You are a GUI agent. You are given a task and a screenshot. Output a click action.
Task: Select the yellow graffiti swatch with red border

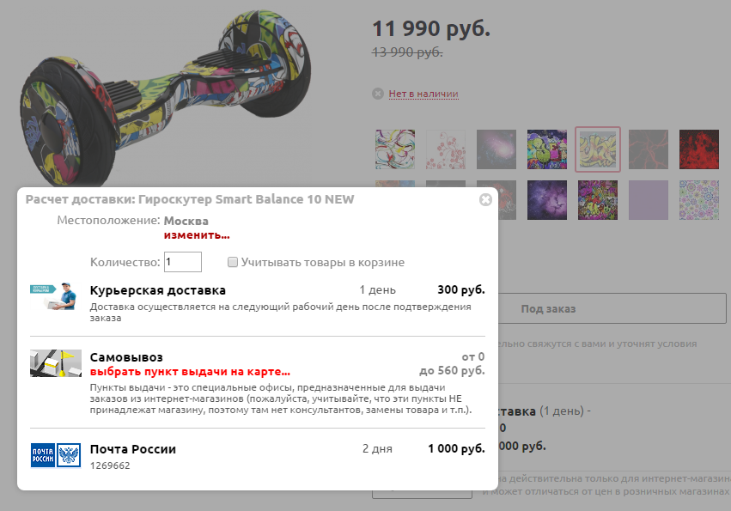pos(598,149)
